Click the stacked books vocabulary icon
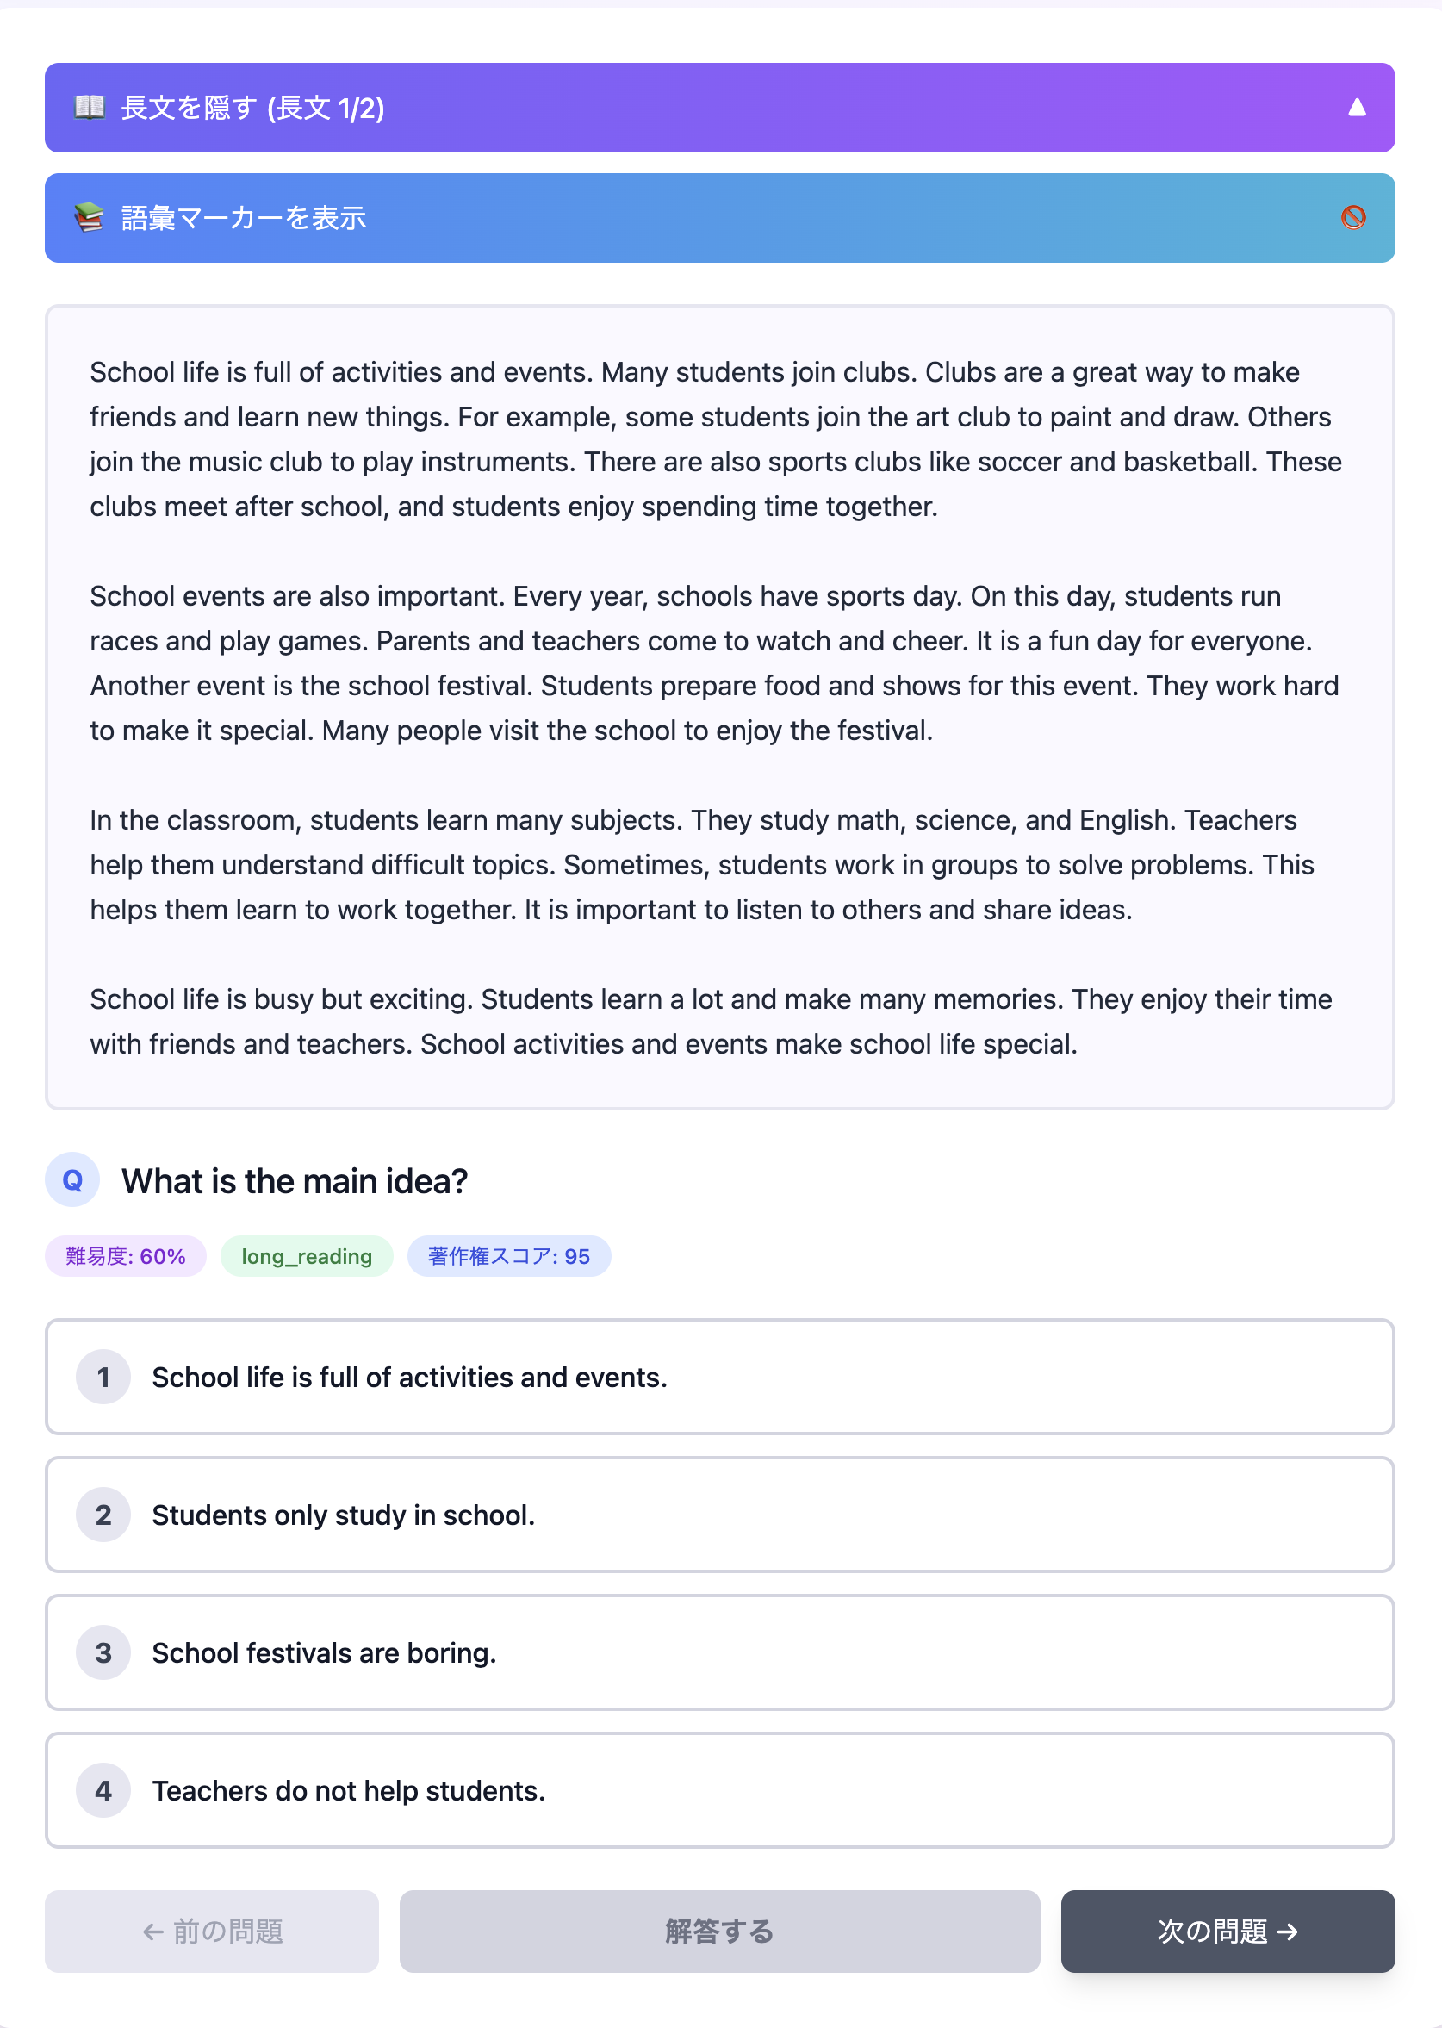Image resolution: width=1442 pixels, height=2028 pixels. (89, 218)
